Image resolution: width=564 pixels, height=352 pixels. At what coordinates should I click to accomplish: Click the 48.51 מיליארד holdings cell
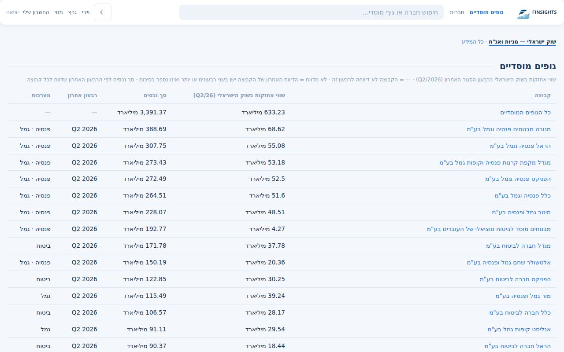point(265,213)
